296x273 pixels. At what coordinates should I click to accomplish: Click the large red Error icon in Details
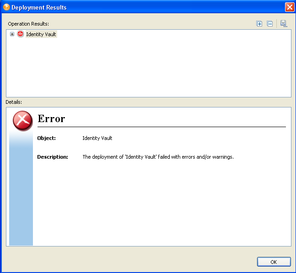click(x=23, y=121)
